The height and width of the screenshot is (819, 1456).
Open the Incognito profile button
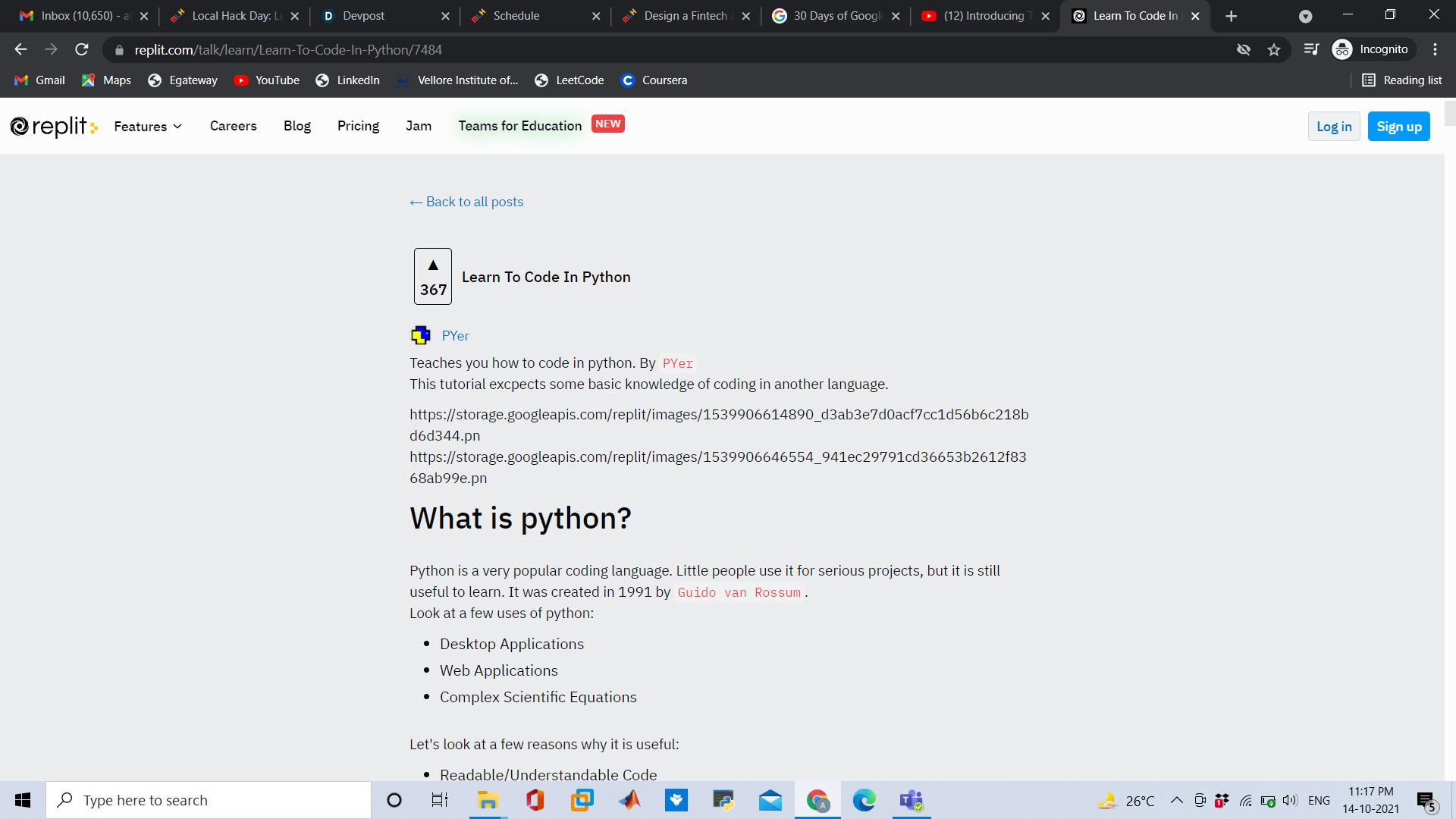point(1373,50)
